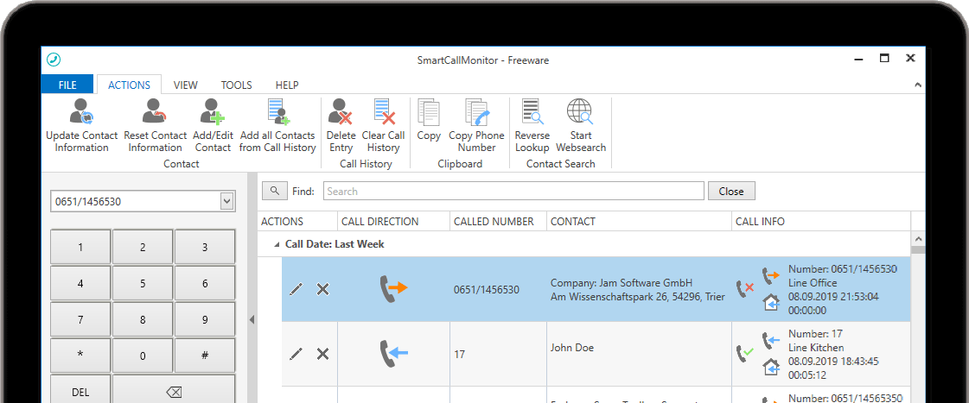Sort by CONTACT column header
Image resolution: width=969 pixels, height=403 pixels.
point(639,222)
